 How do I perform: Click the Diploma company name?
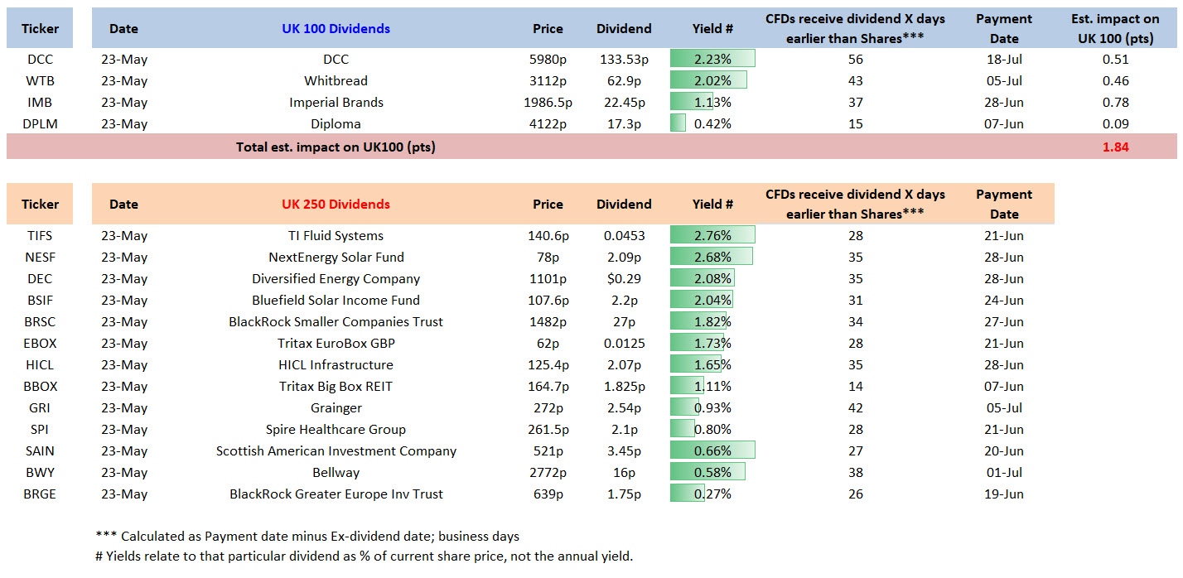336,124
